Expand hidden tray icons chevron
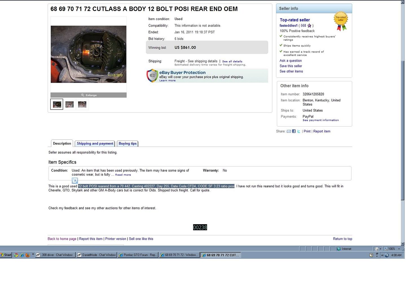The width and height of the screenshot is (406, 305). pos(382,255)
